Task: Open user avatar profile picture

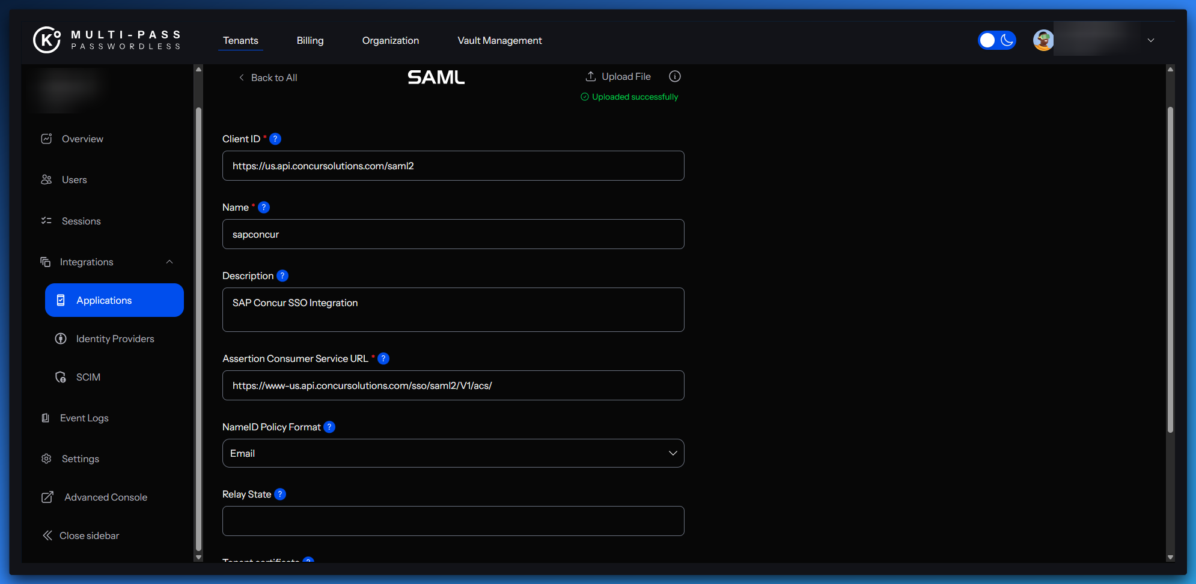Action: 1043,40
